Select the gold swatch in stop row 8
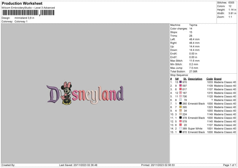This screenshot has width=238, height=168. pos(180,107)
